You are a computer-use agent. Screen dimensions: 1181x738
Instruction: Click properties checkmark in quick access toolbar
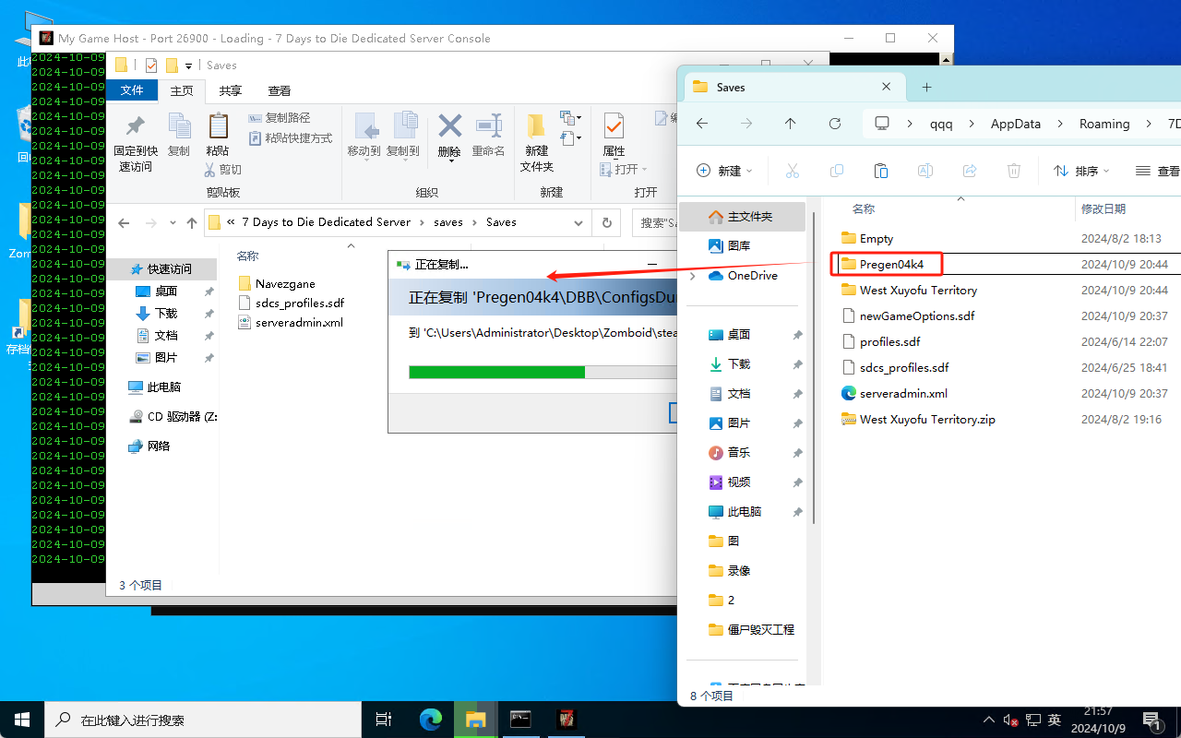pyautogui.click(x=151, y=65)
